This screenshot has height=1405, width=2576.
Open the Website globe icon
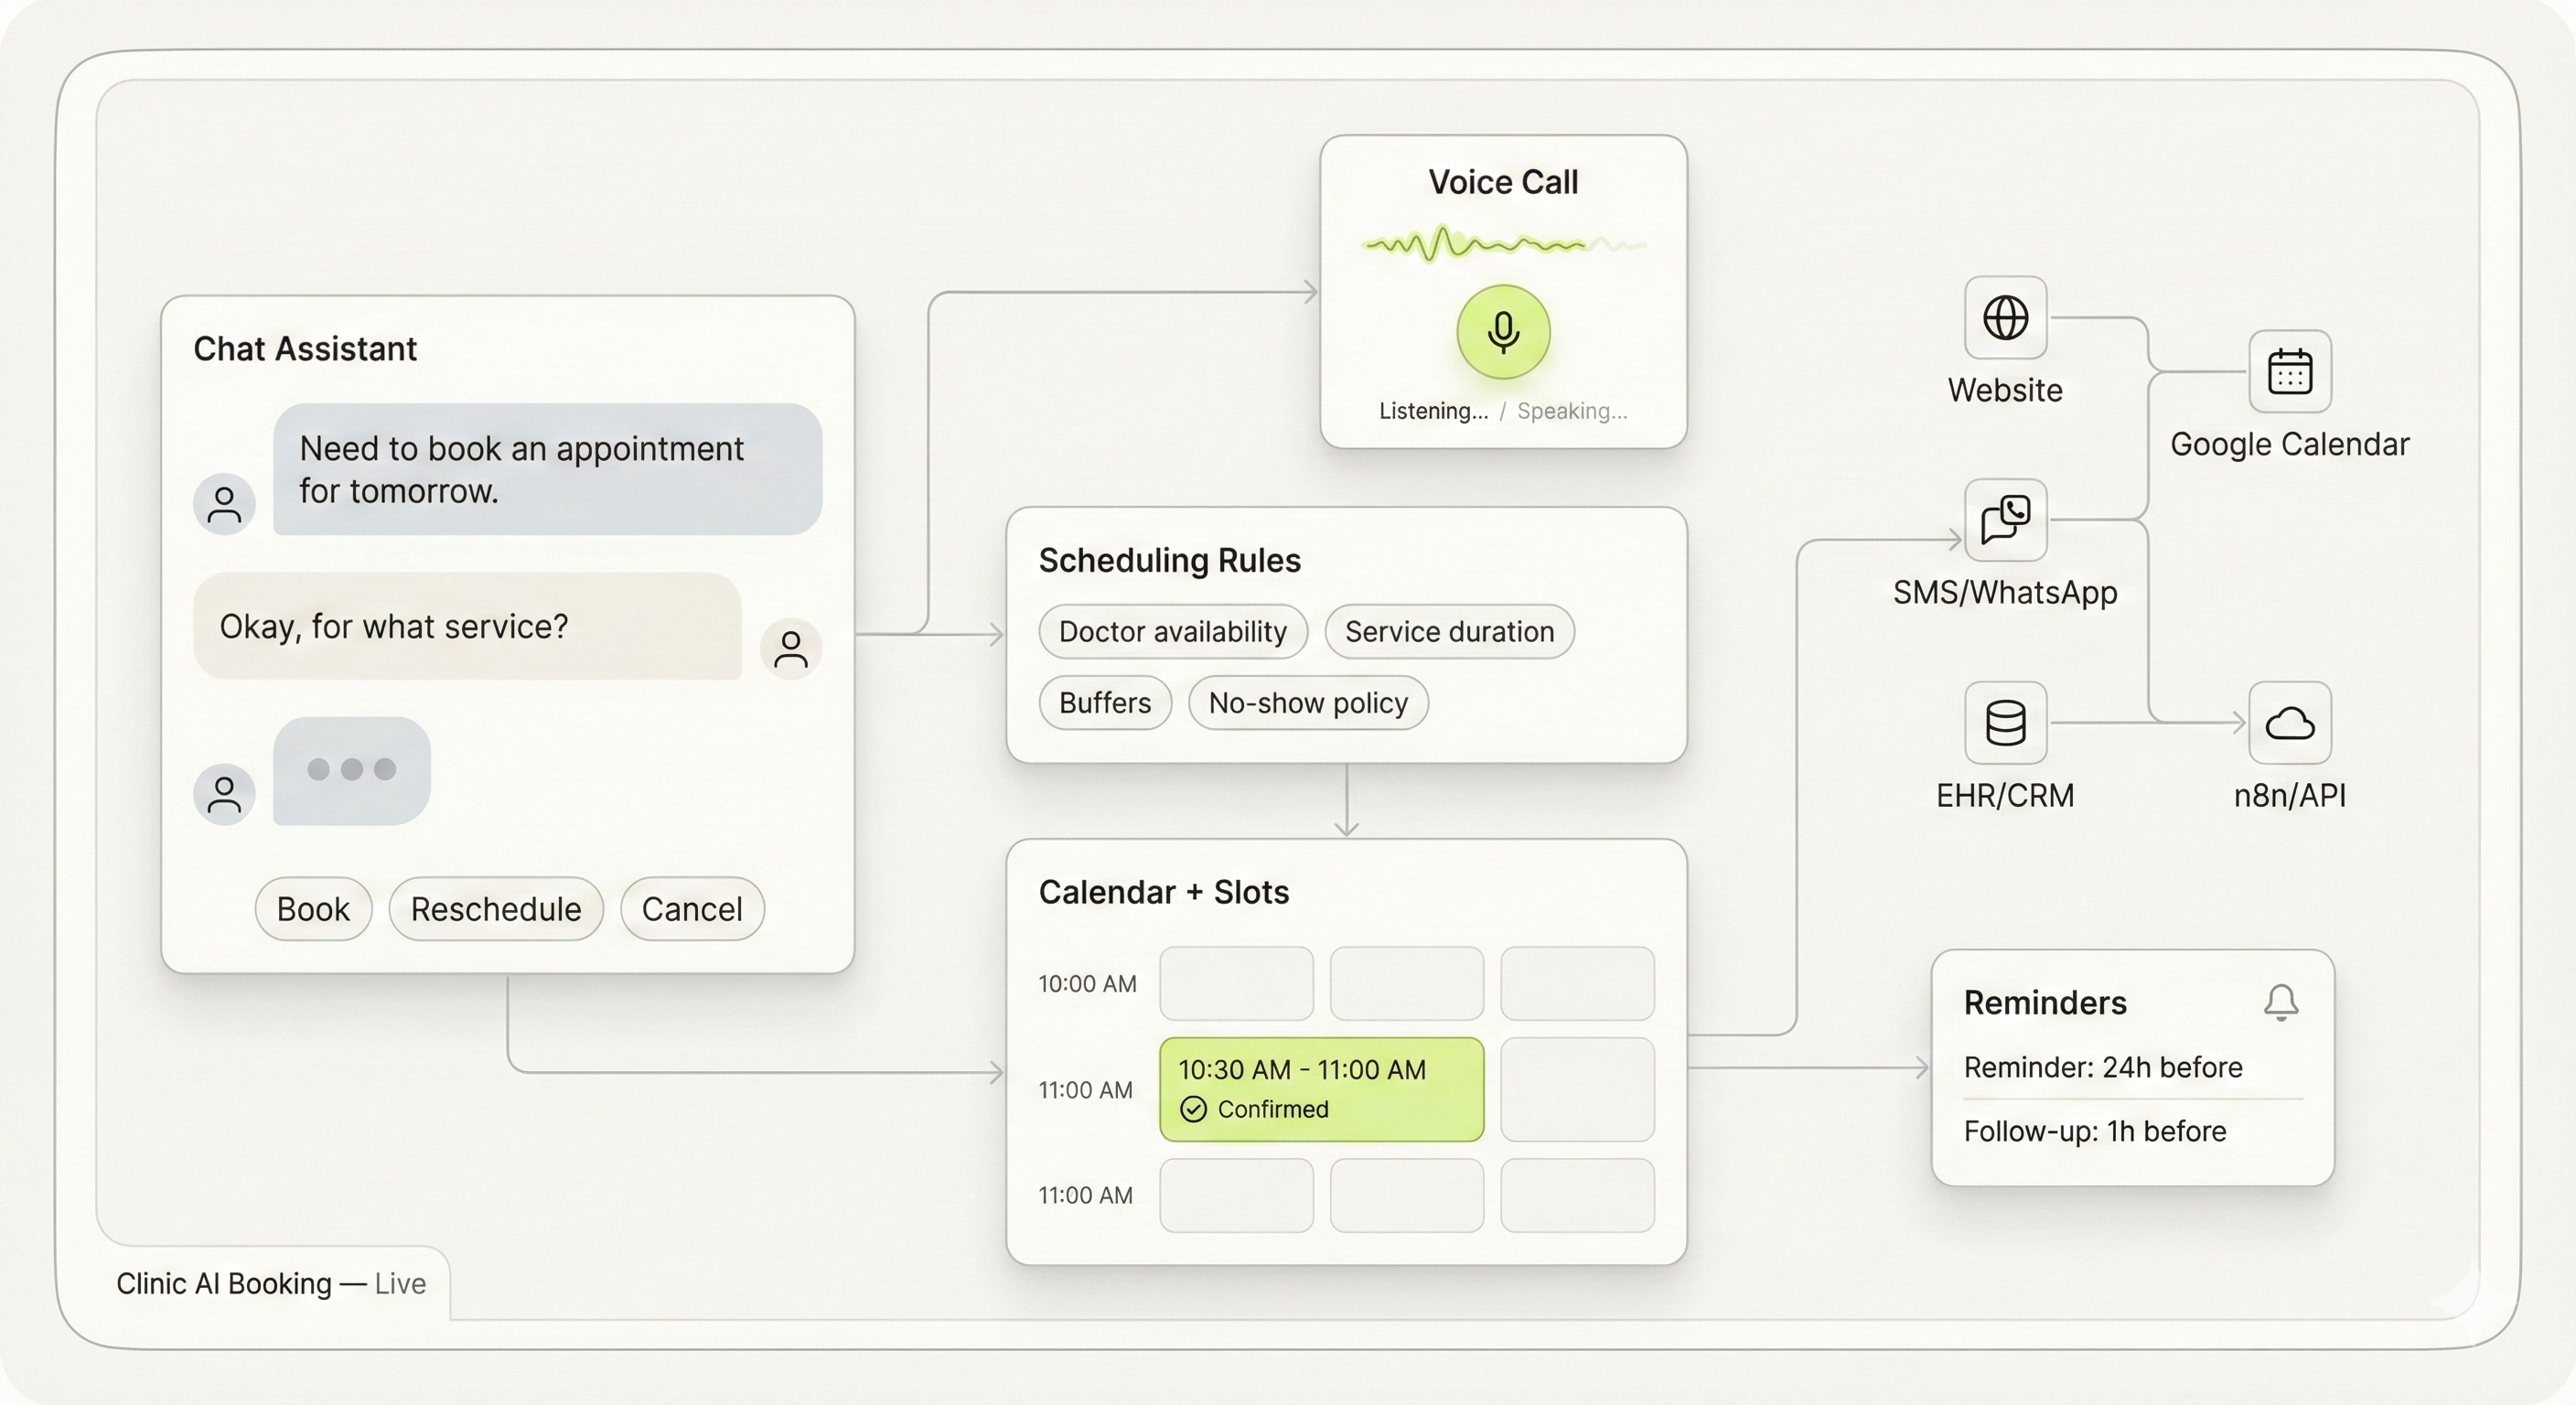[x=2004, y=318]
